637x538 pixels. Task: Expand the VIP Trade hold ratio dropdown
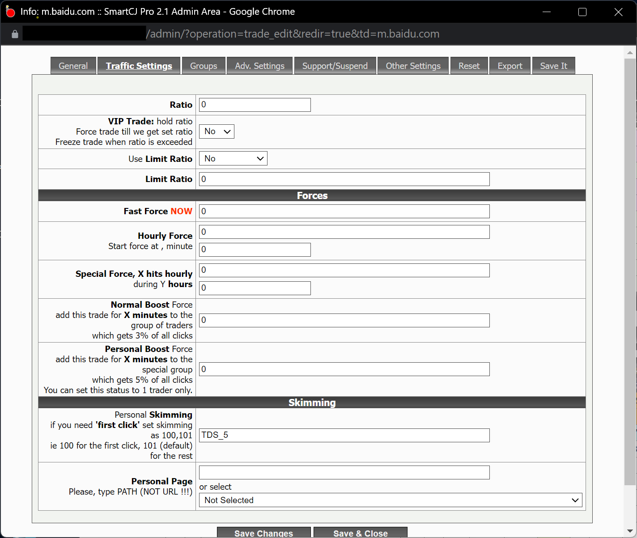pos(217,131)
